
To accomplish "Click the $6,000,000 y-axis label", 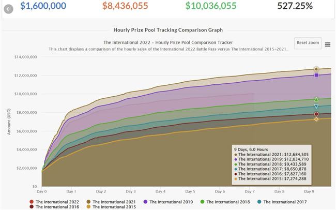I will [x=26, y=131].
